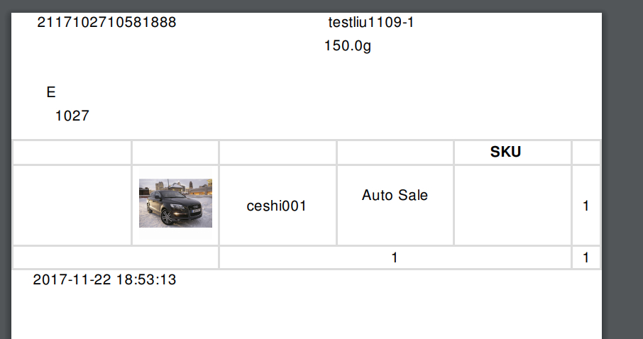The height and width of the screenshot is (339, 643).
Task: Select the ceshi001 cell
Action: (x=276, y=206)
